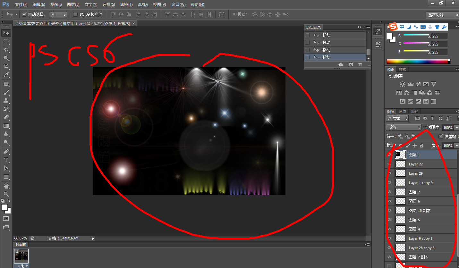459x268 pixels.
Task: Switch to the 通道 tab
Action: 403,112
